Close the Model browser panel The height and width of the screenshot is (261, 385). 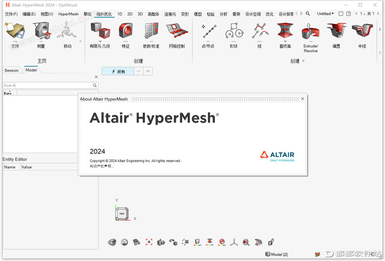coord(96,77)
